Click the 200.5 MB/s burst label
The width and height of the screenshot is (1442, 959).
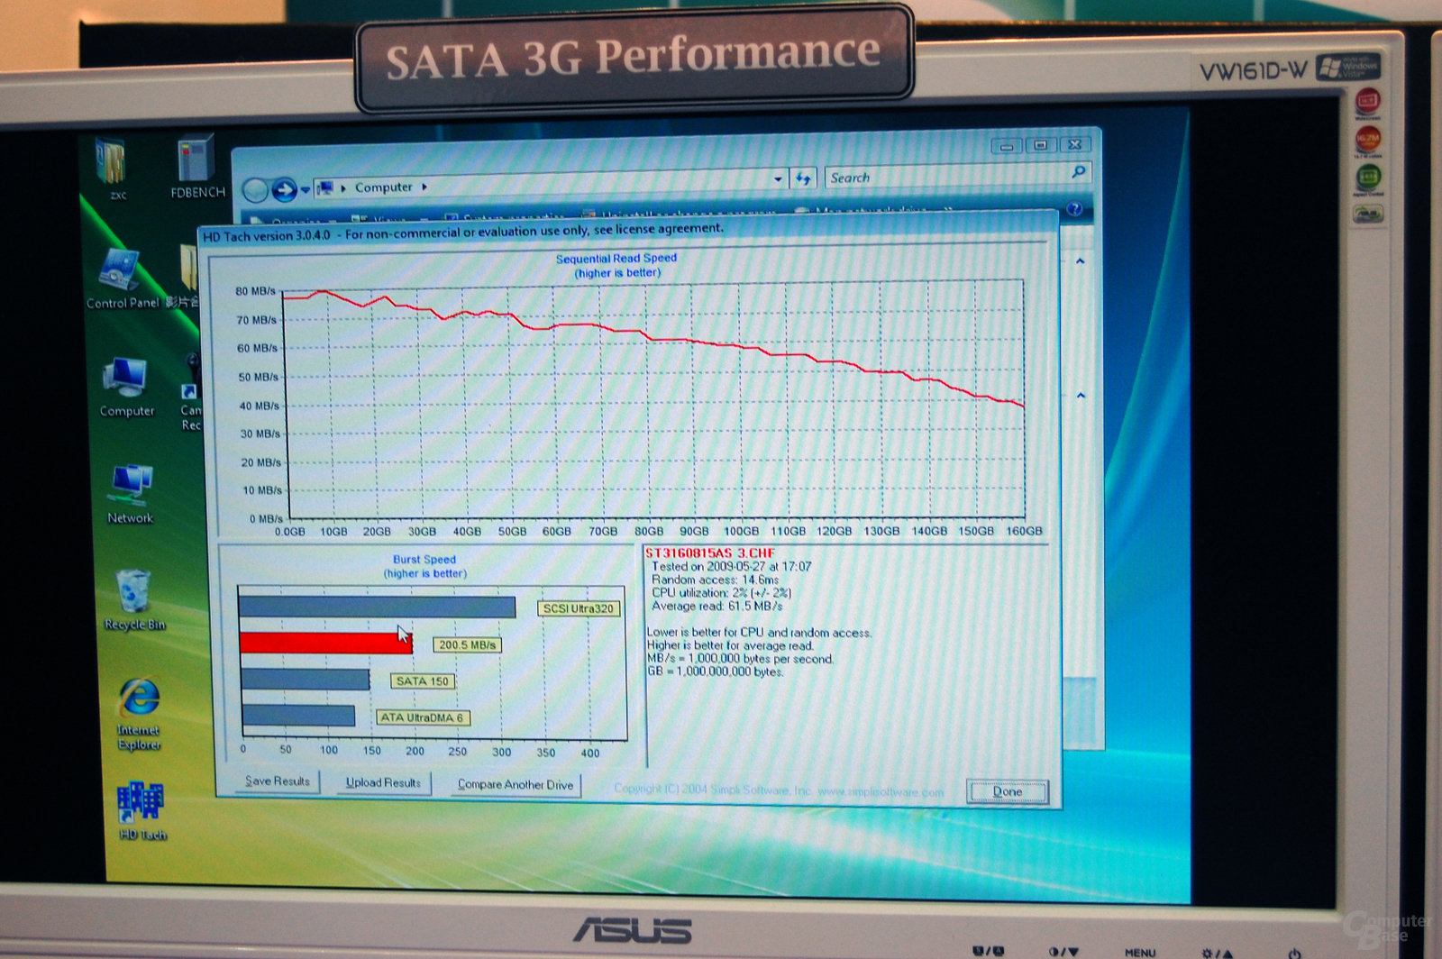tap(467, 644)
